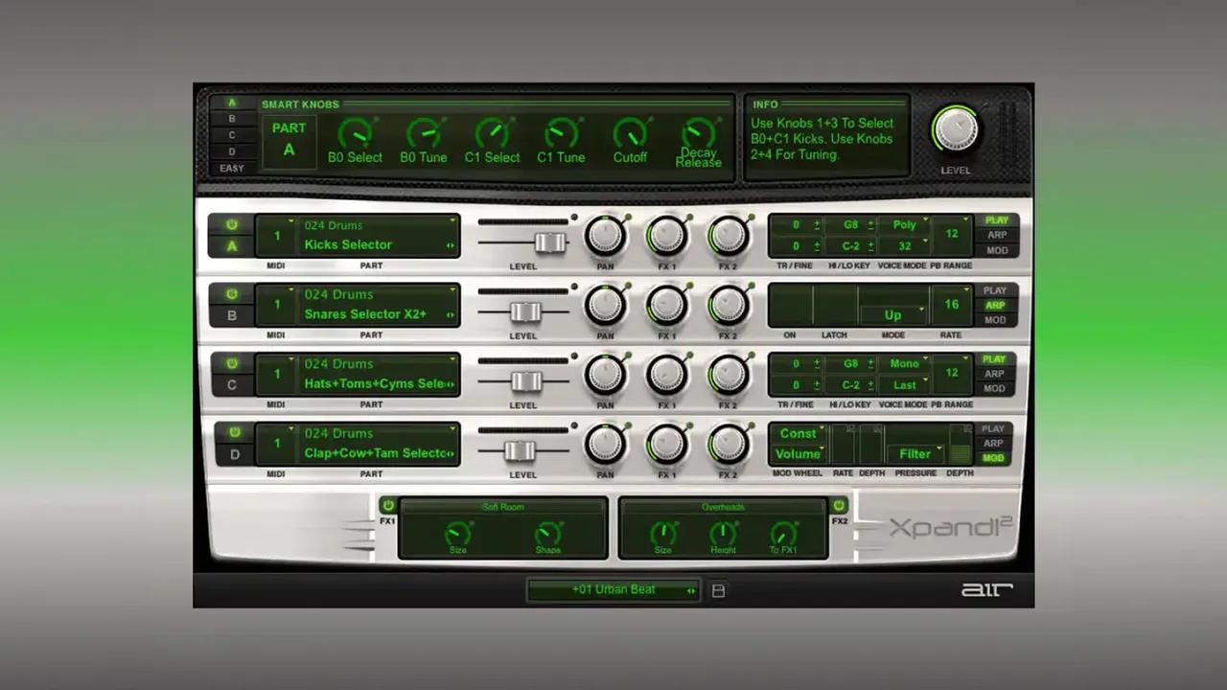Screen dimensions: 1227x690
Task: Click the PAN knob in part C
Action: click(x=605, y=374)
